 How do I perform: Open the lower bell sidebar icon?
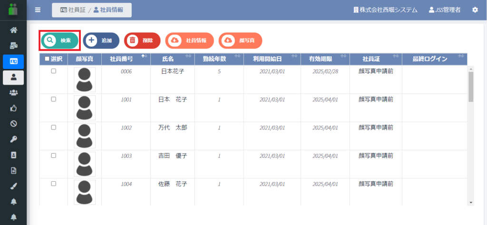13,216
